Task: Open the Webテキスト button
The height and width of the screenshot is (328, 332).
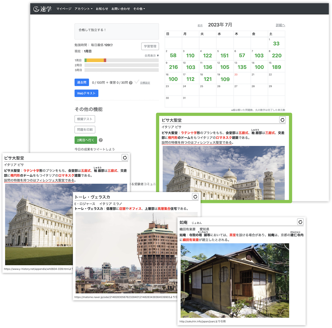Action: [x=86, y=93]
